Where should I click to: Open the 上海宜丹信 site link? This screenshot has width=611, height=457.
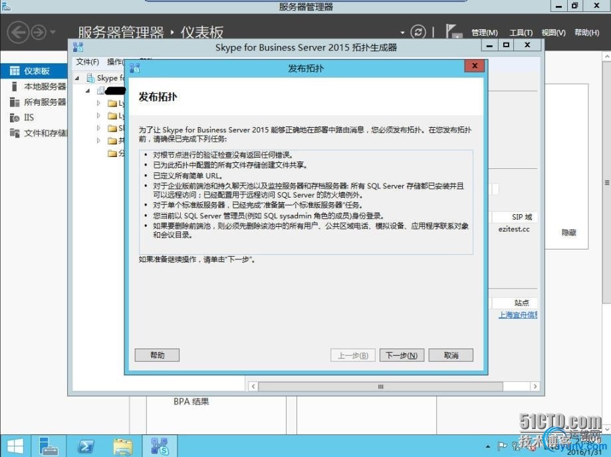(518, 315)
